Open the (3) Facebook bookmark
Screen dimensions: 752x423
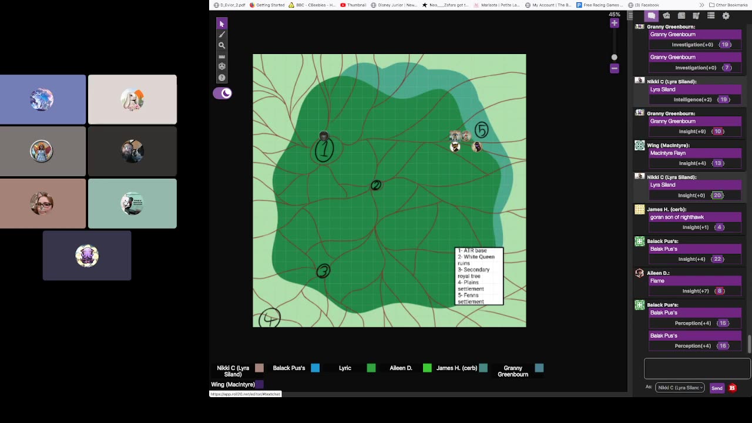643,5
